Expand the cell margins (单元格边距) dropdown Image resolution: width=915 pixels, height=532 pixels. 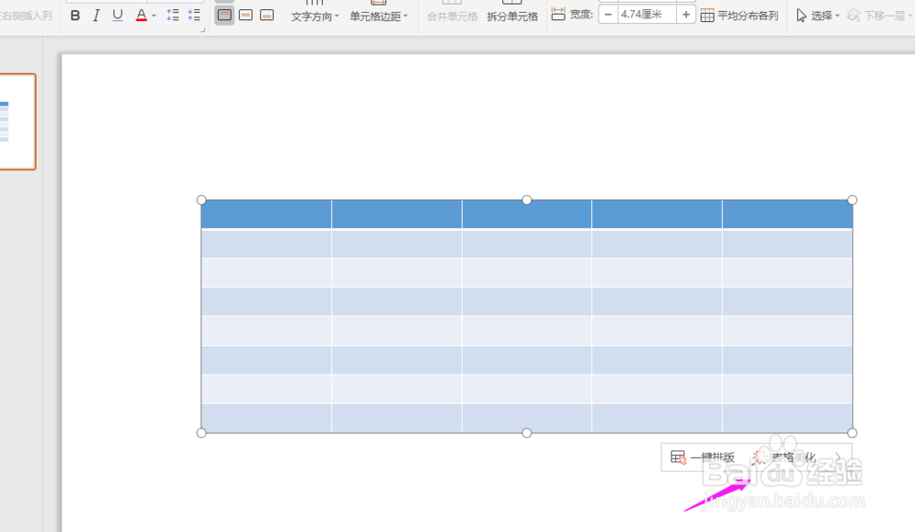coord(377,16)
